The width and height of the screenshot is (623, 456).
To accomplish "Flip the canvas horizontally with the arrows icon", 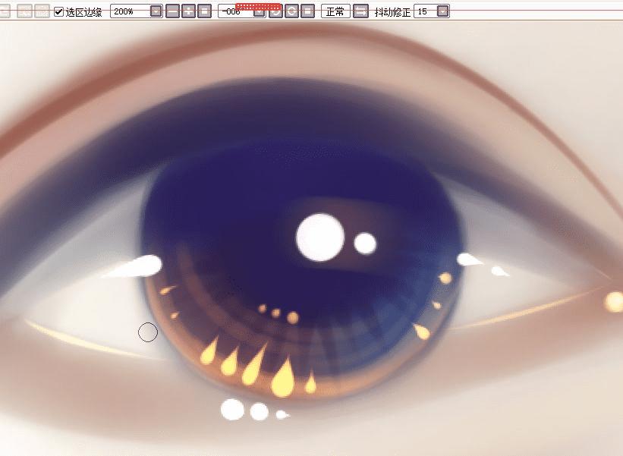I will (360, 11).
